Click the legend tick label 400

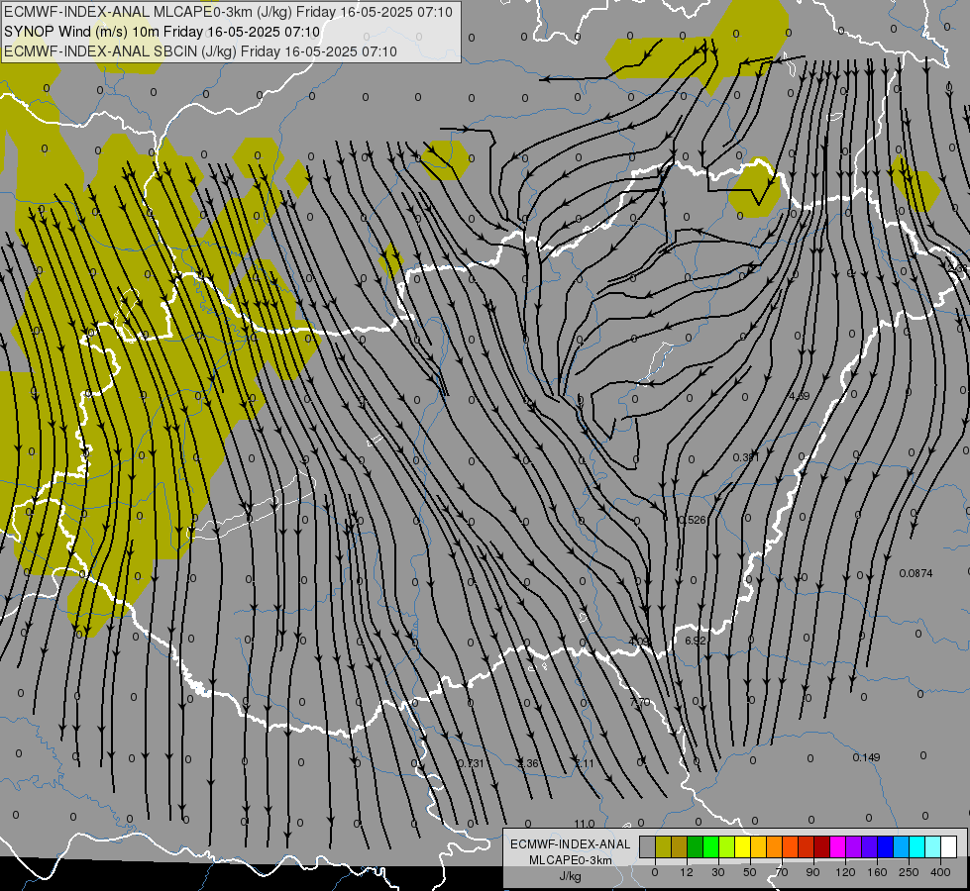(x=940, y=872)
